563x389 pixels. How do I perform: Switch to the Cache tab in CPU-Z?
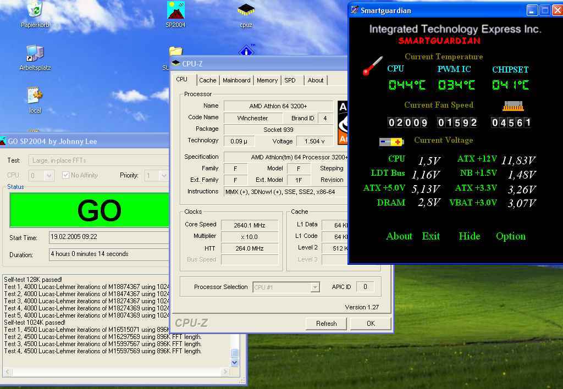(207, 80)
